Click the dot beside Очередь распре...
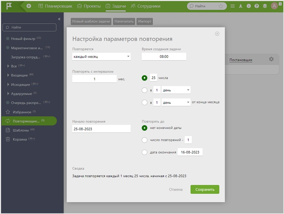Image resolution: width=284 pixels, height=214 pixels. coord(7,103)
